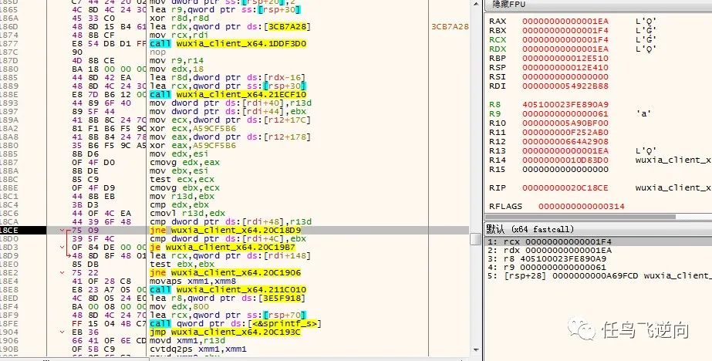Select the jne wuxia_client_x64.20C1906 instruction
The width and height of the screenshot is (712, 361).
(x=225, y=272)
